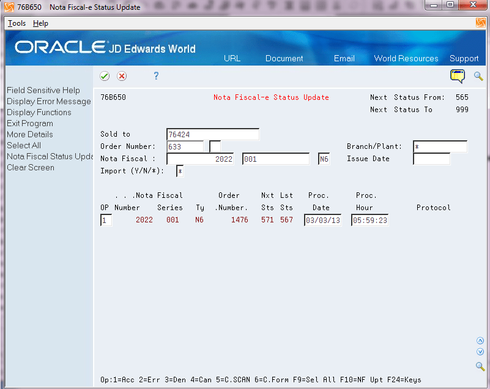Click last status value 567
Screen dimensions: 490x389
coord(286,220)
